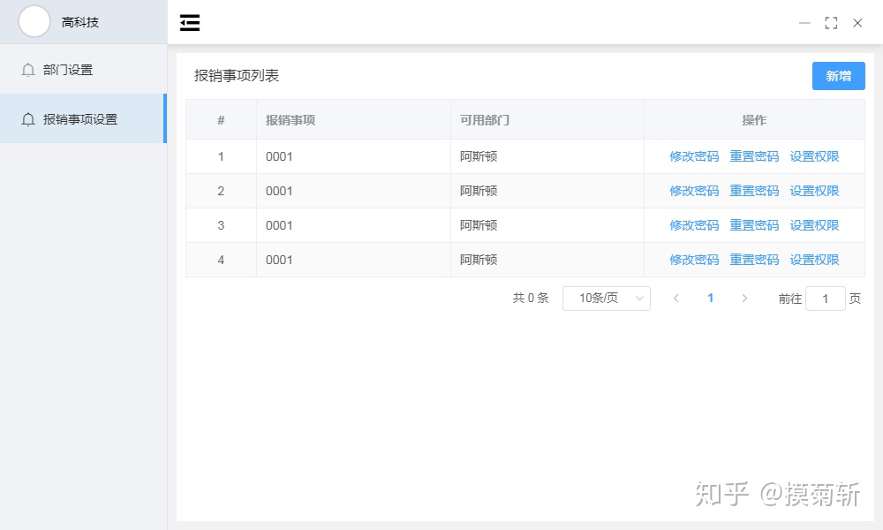Click 修改密码 in row 2
Image resolution: width=883 pixels, height=530 pixels.
694,191
